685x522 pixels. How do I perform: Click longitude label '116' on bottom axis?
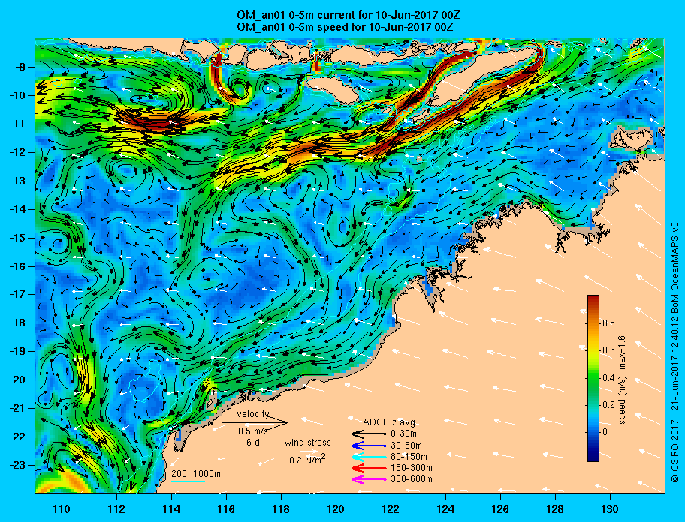point(226,509)
